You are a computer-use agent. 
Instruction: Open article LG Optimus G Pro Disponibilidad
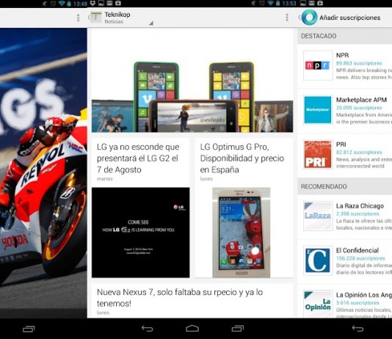click(x=242, y=158)
